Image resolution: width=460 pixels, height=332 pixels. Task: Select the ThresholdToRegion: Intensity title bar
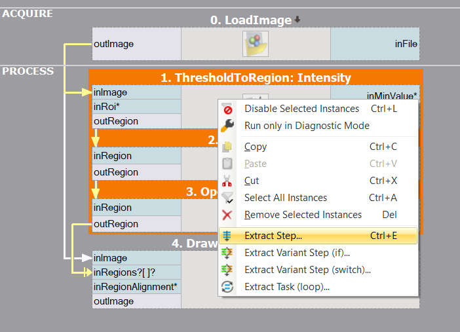point(256,77)
